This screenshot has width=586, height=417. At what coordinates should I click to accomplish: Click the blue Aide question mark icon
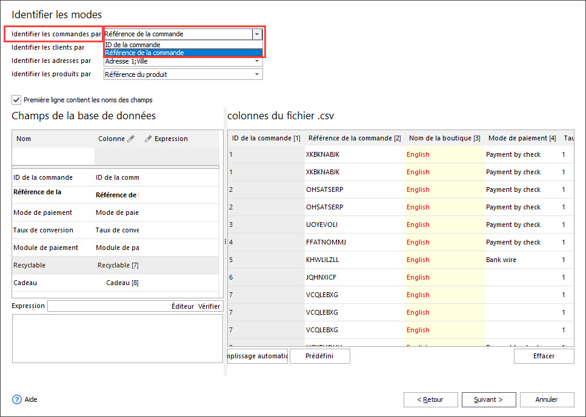[x=17, y=399]
